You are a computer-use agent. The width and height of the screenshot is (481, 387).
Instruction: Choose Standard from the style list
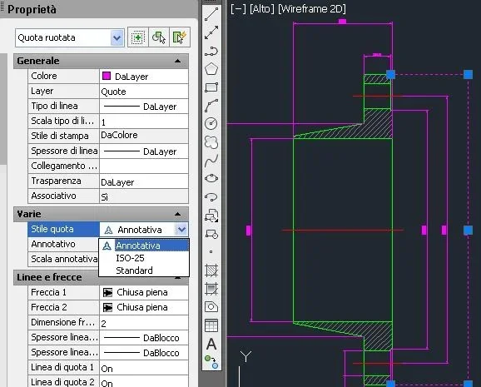(134, 270)
